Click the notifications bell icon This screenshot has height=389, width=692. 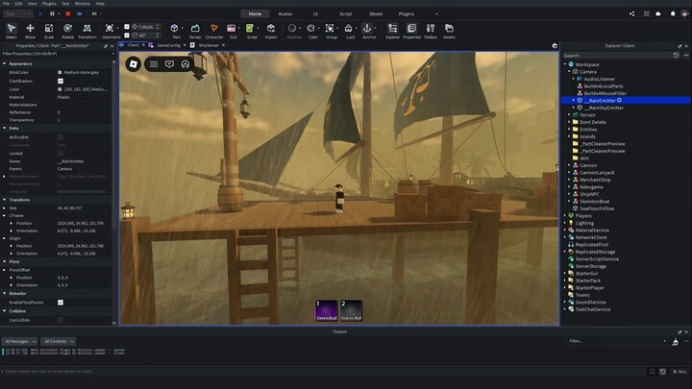pyautogui.click(x=673, y=13)
